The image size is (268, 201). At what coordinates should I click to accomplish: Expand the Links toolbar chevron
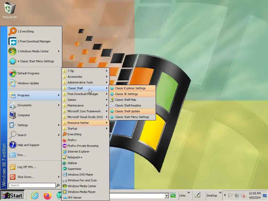tap(188, 193)
